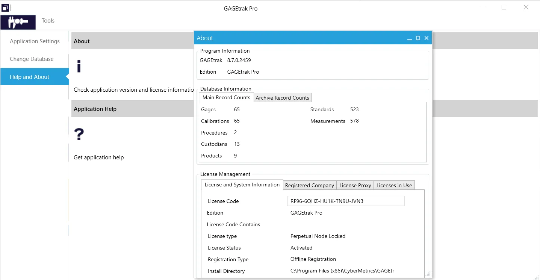Switch to the Main Record Counts tab

[x=226, y=97]
